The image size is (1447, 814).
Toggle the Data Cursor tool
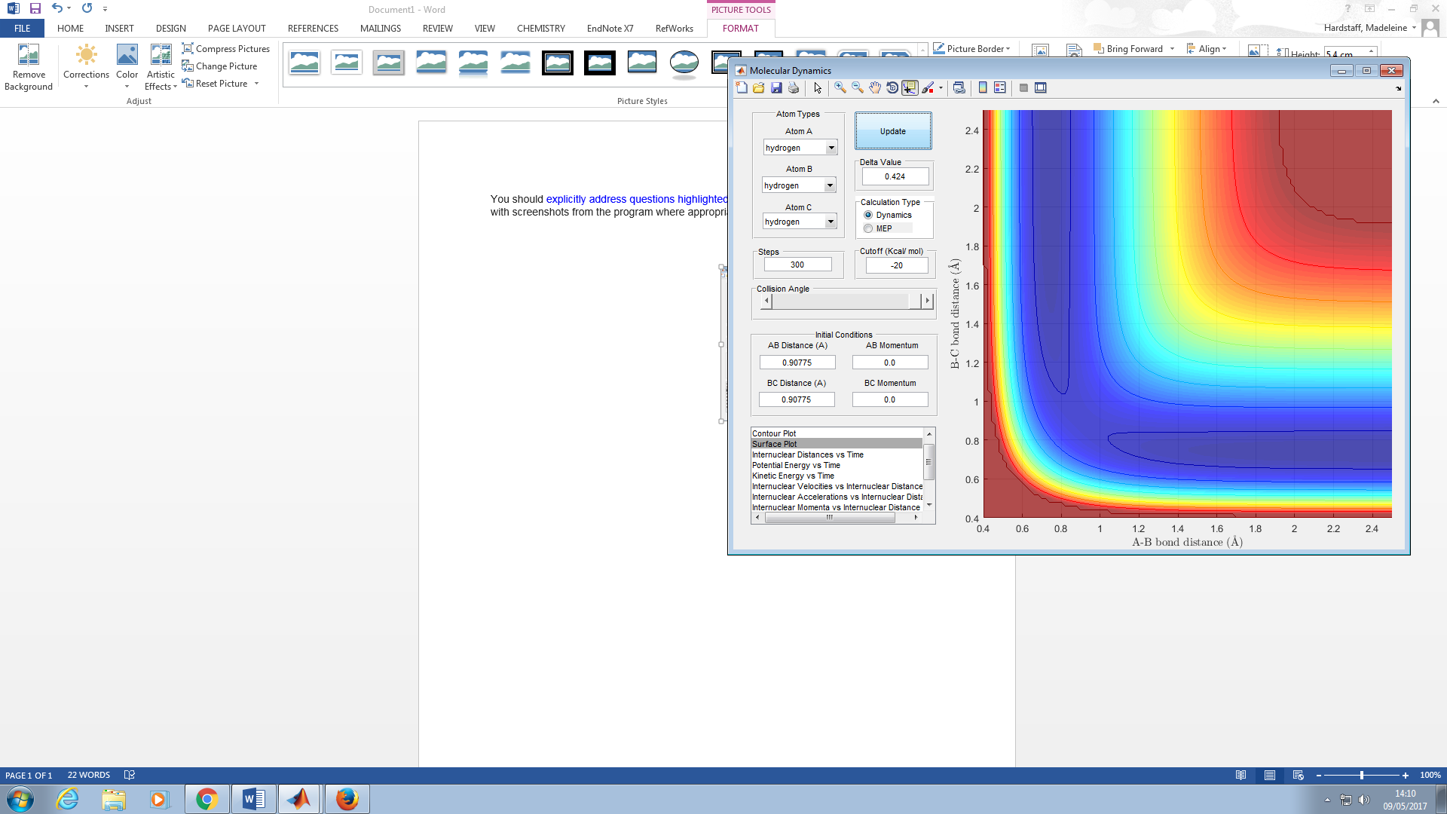point(910,88)
